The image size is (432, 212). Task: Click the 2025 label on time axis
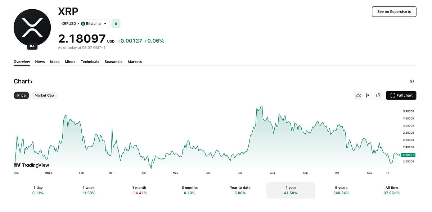coord(49,173)
